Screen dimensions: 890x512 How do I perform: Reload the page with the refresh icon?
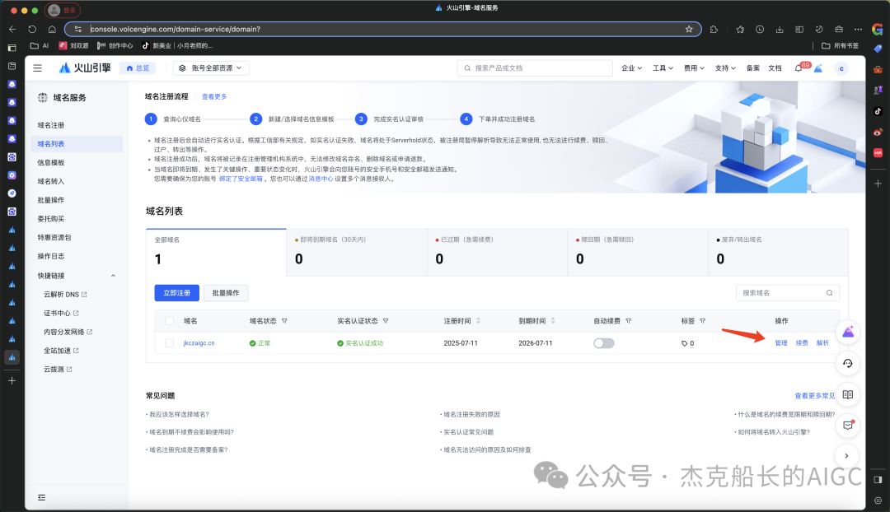pos(32,29)
